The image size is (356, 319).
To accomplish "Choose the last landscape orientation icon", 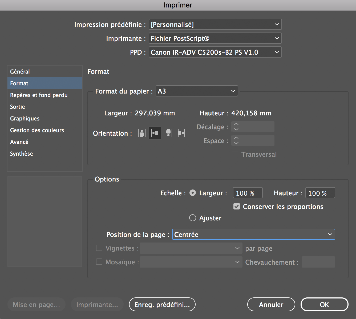I will (x=181, y=133).
